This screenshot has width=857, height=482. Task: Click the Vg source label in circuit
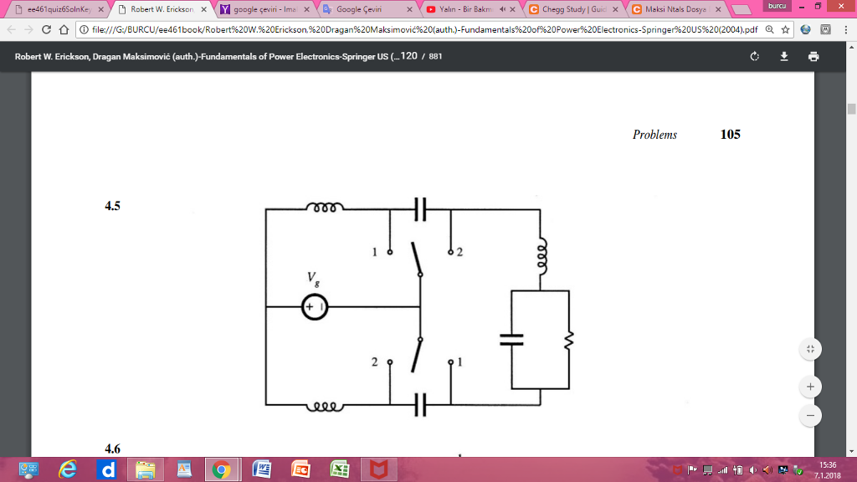313,278
